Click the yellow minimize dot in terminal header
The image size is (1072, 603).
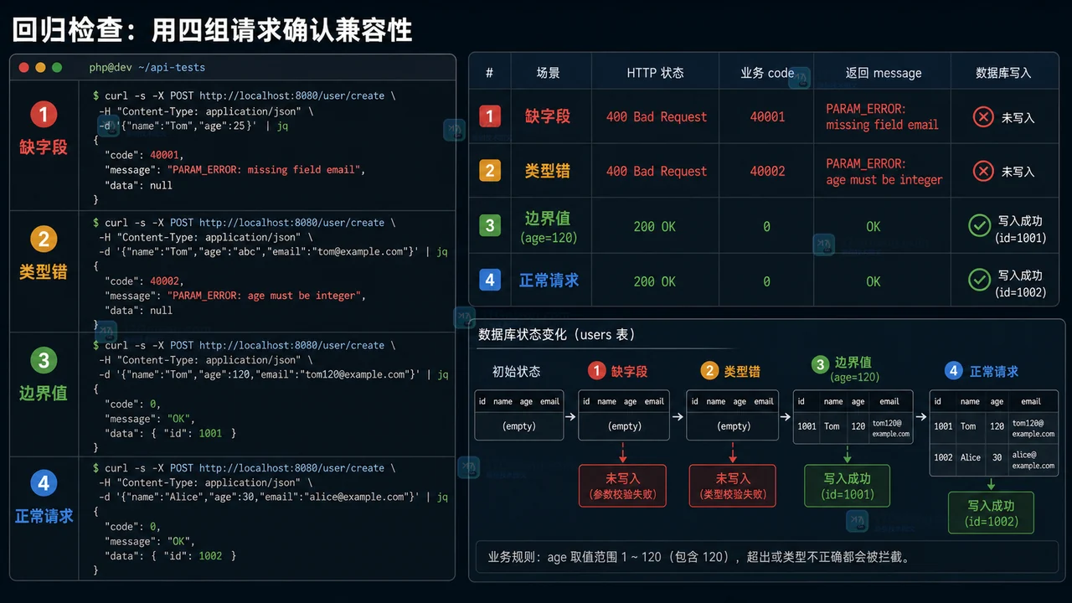pyautogui.click(x=40, y=67)
